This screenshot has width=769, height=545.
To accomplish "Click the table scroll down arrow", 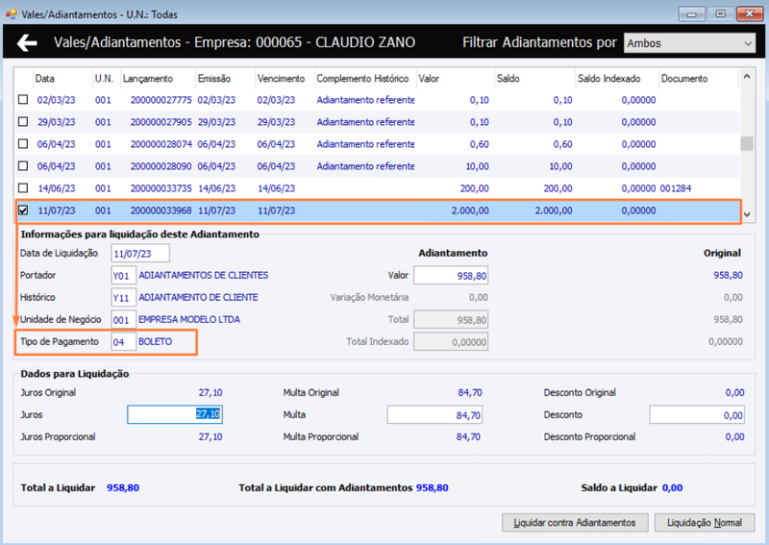I will (x=747, y=214).
